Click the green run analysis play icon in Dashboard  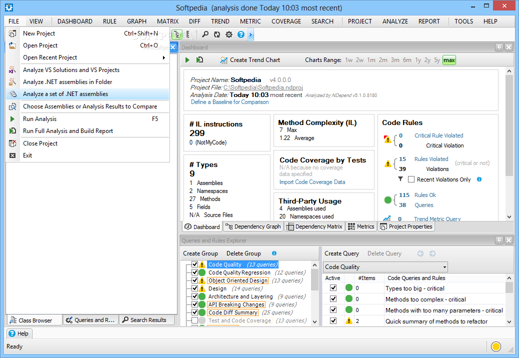[187, 60]
